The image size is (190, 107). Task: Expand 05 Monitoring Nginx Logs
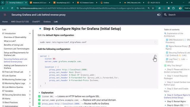click(x=30, y=83)
